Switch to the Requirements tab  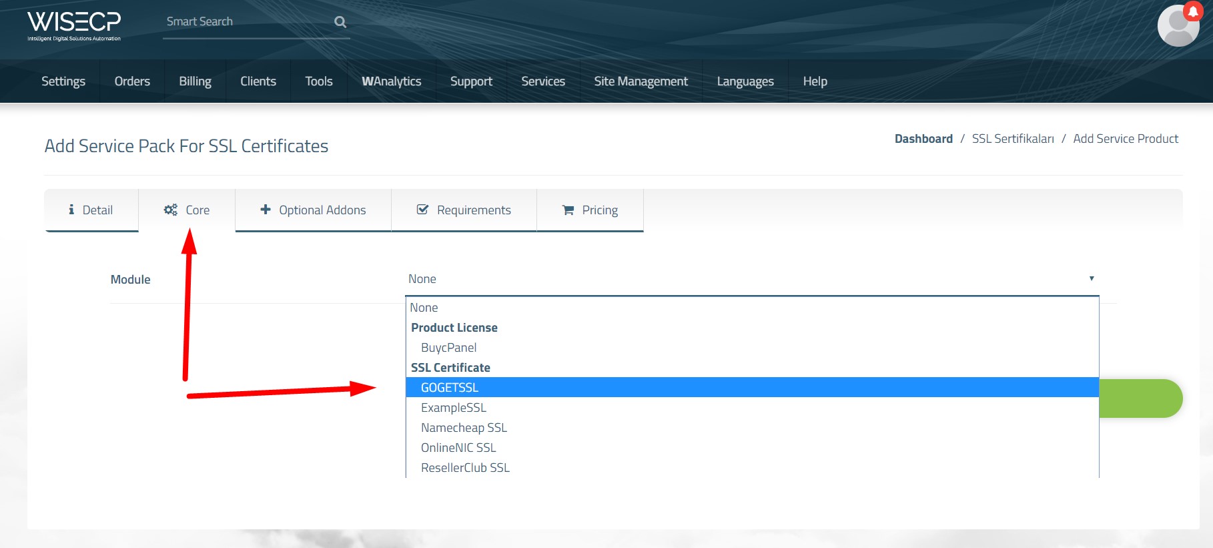coord(464,210)
